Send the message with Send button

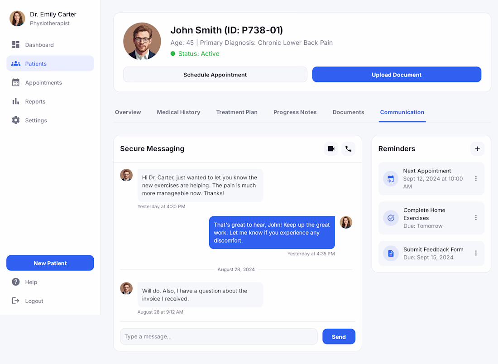[x=339, y=337]
